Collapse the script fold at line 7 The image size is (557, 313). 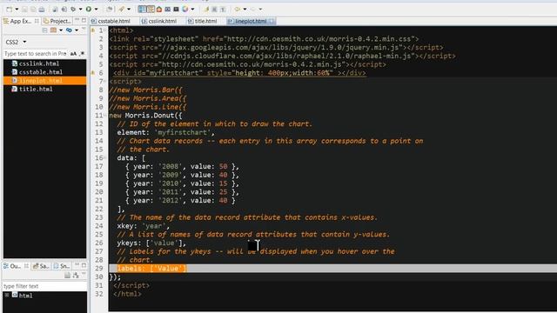pyautogui.click(x=105, y=82)
